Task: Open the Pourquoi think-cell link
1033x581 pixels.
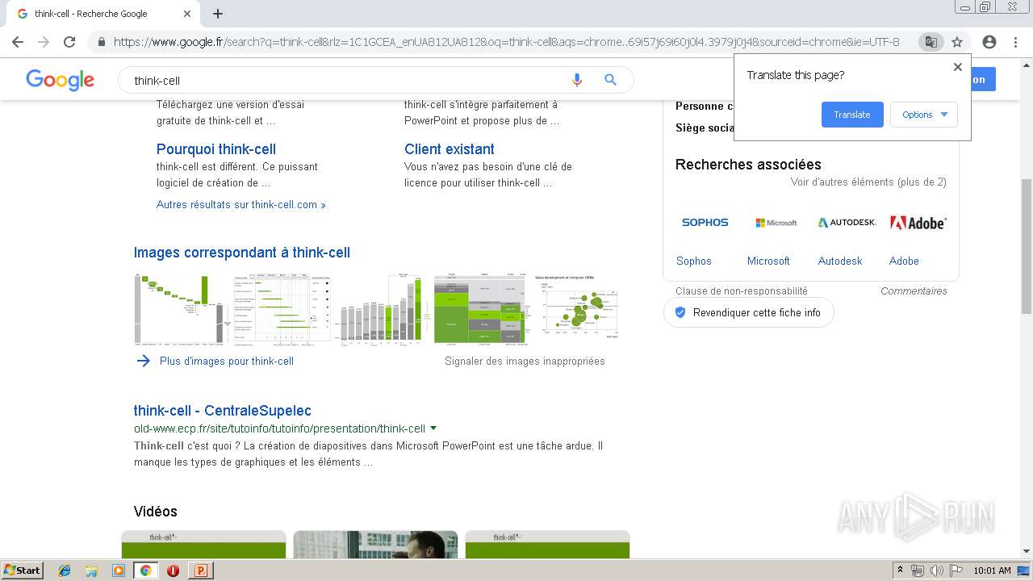Action: [216, 149]
